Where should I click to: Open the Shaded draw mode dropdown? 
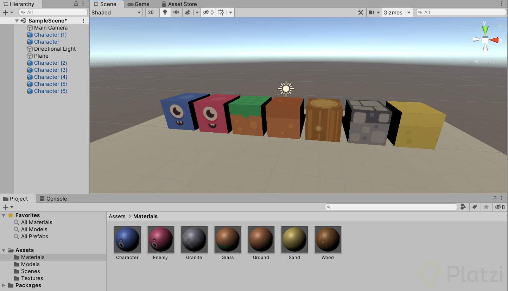point(116,12)
